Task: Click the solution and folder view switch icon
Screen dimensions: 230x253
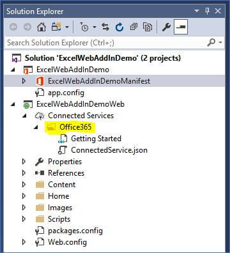Action: click(x=56, y=27)
